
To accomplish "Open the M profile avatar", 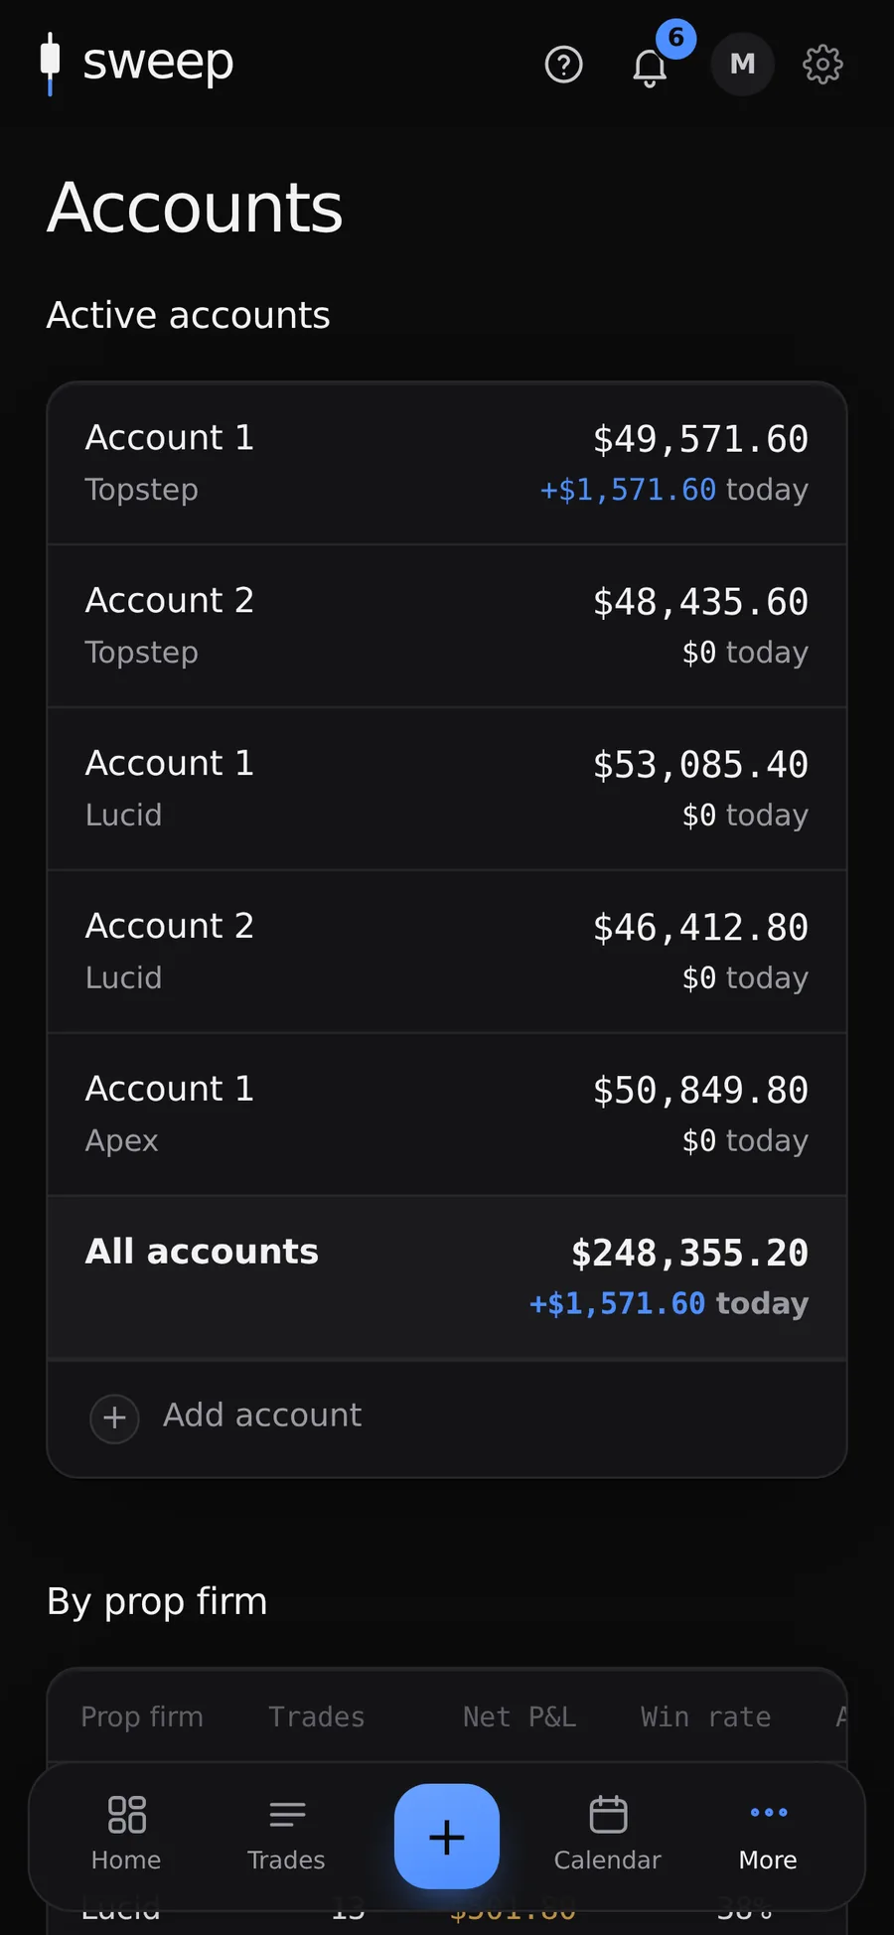I will (x=742, y=65).
